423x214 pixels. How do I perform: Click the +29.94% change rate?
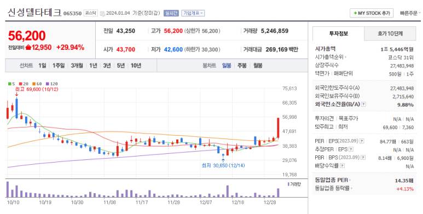tap(70, 48)
